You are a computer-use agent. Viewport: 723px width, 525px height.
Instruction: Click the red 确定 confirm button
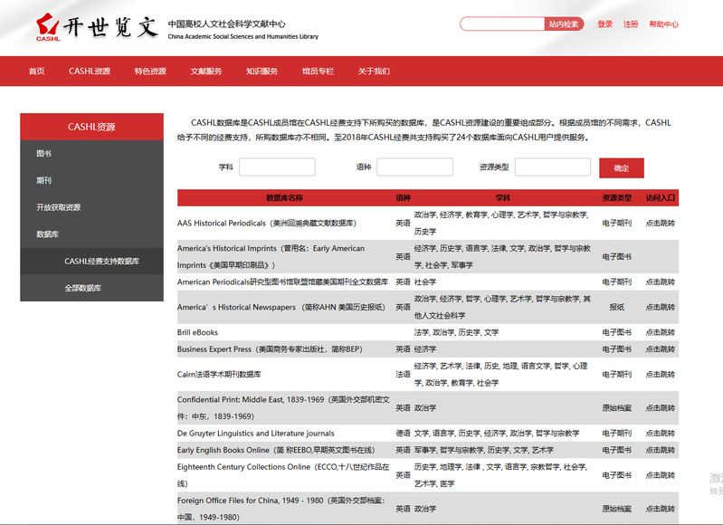(x=621, y=168)
